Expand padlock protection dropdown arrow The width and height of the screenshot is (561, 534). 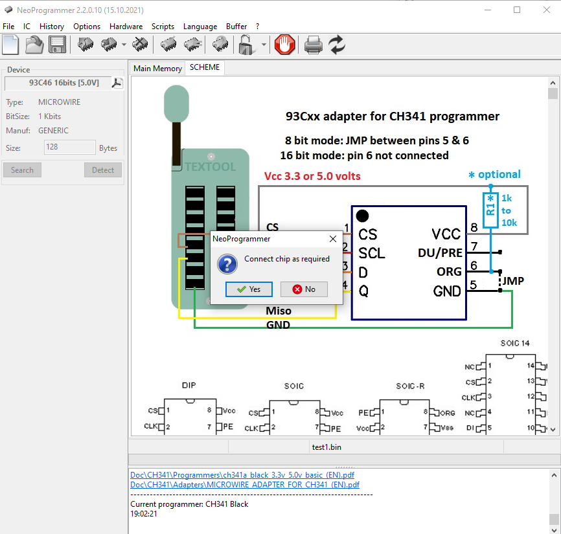(264, 45)
